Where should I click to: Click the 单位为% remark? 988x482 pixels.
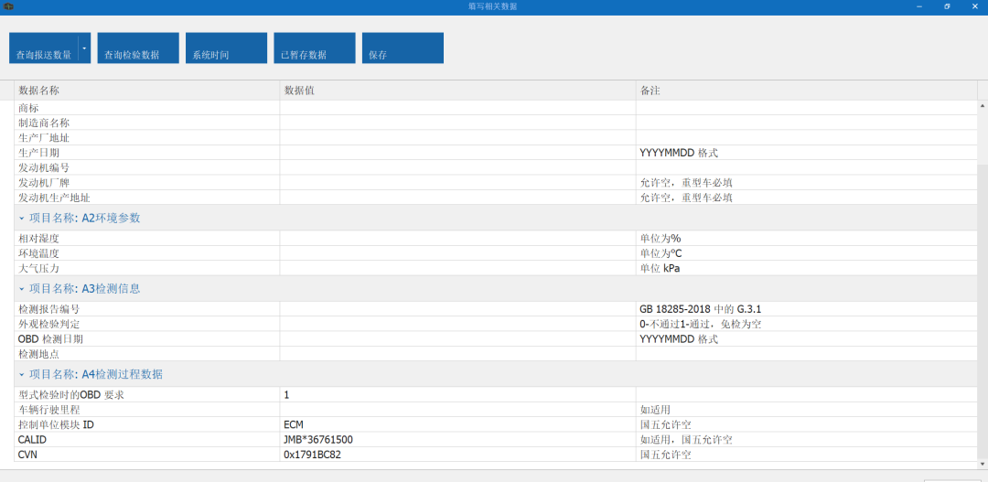point(660,238)
